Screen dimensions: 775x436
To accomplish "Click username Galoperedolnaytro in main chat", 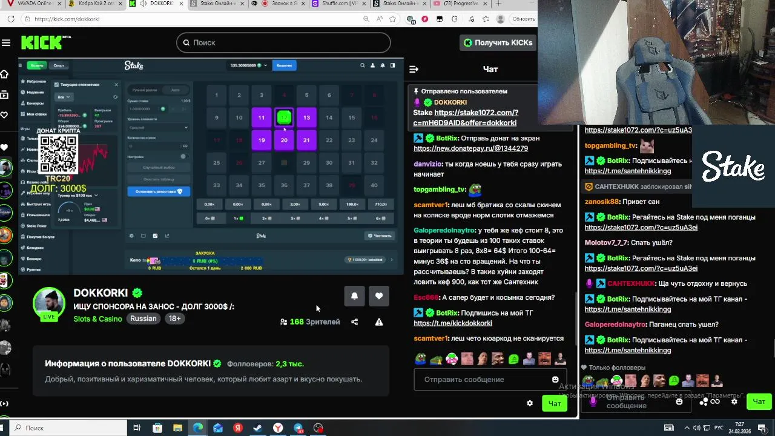I will click(444, 230).
